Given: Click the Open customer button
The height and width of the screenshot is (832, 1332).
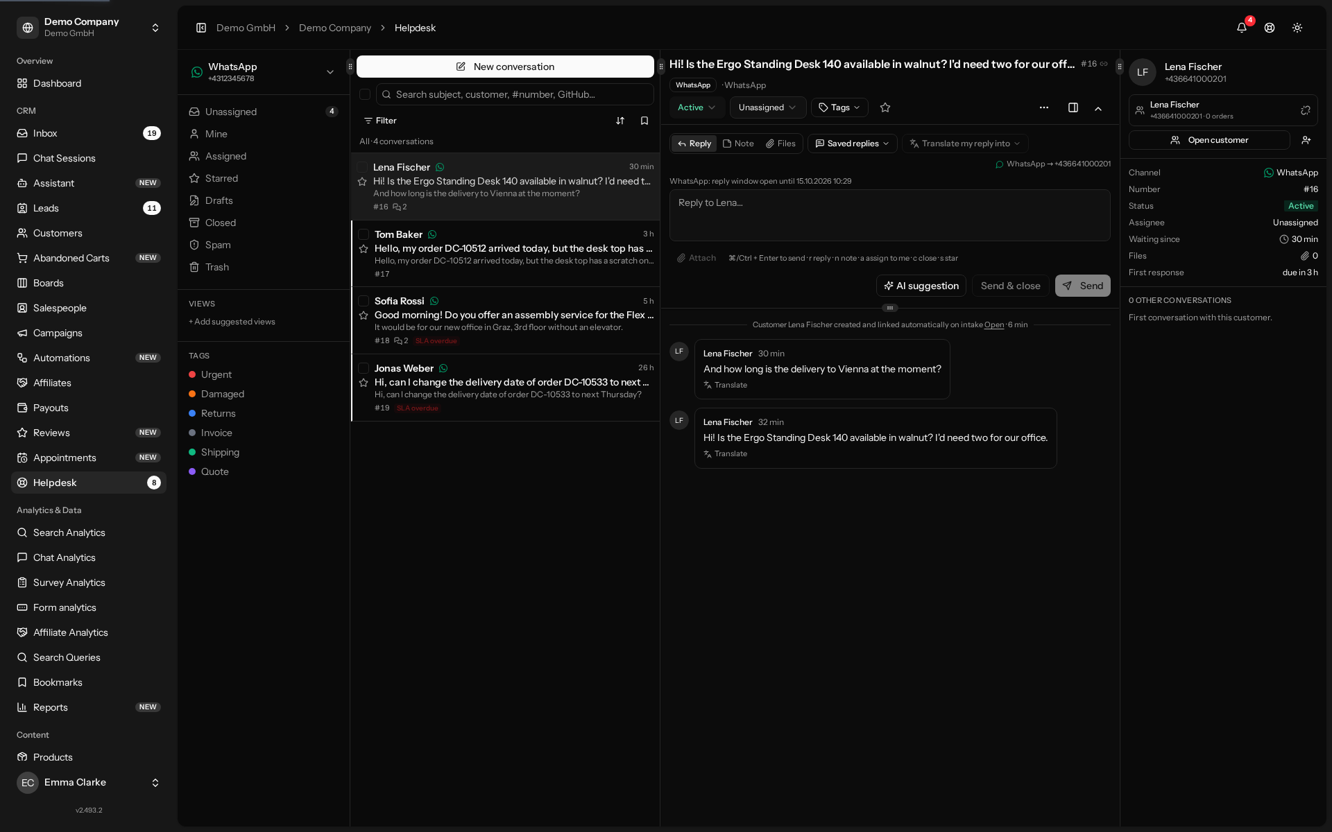Looking at the screenshot, I should [1209, 140].
